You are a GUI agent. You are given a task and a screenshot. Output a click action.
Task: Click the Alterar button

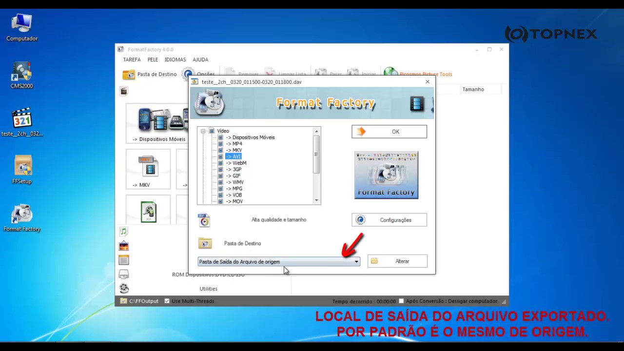tap(397, 261)
